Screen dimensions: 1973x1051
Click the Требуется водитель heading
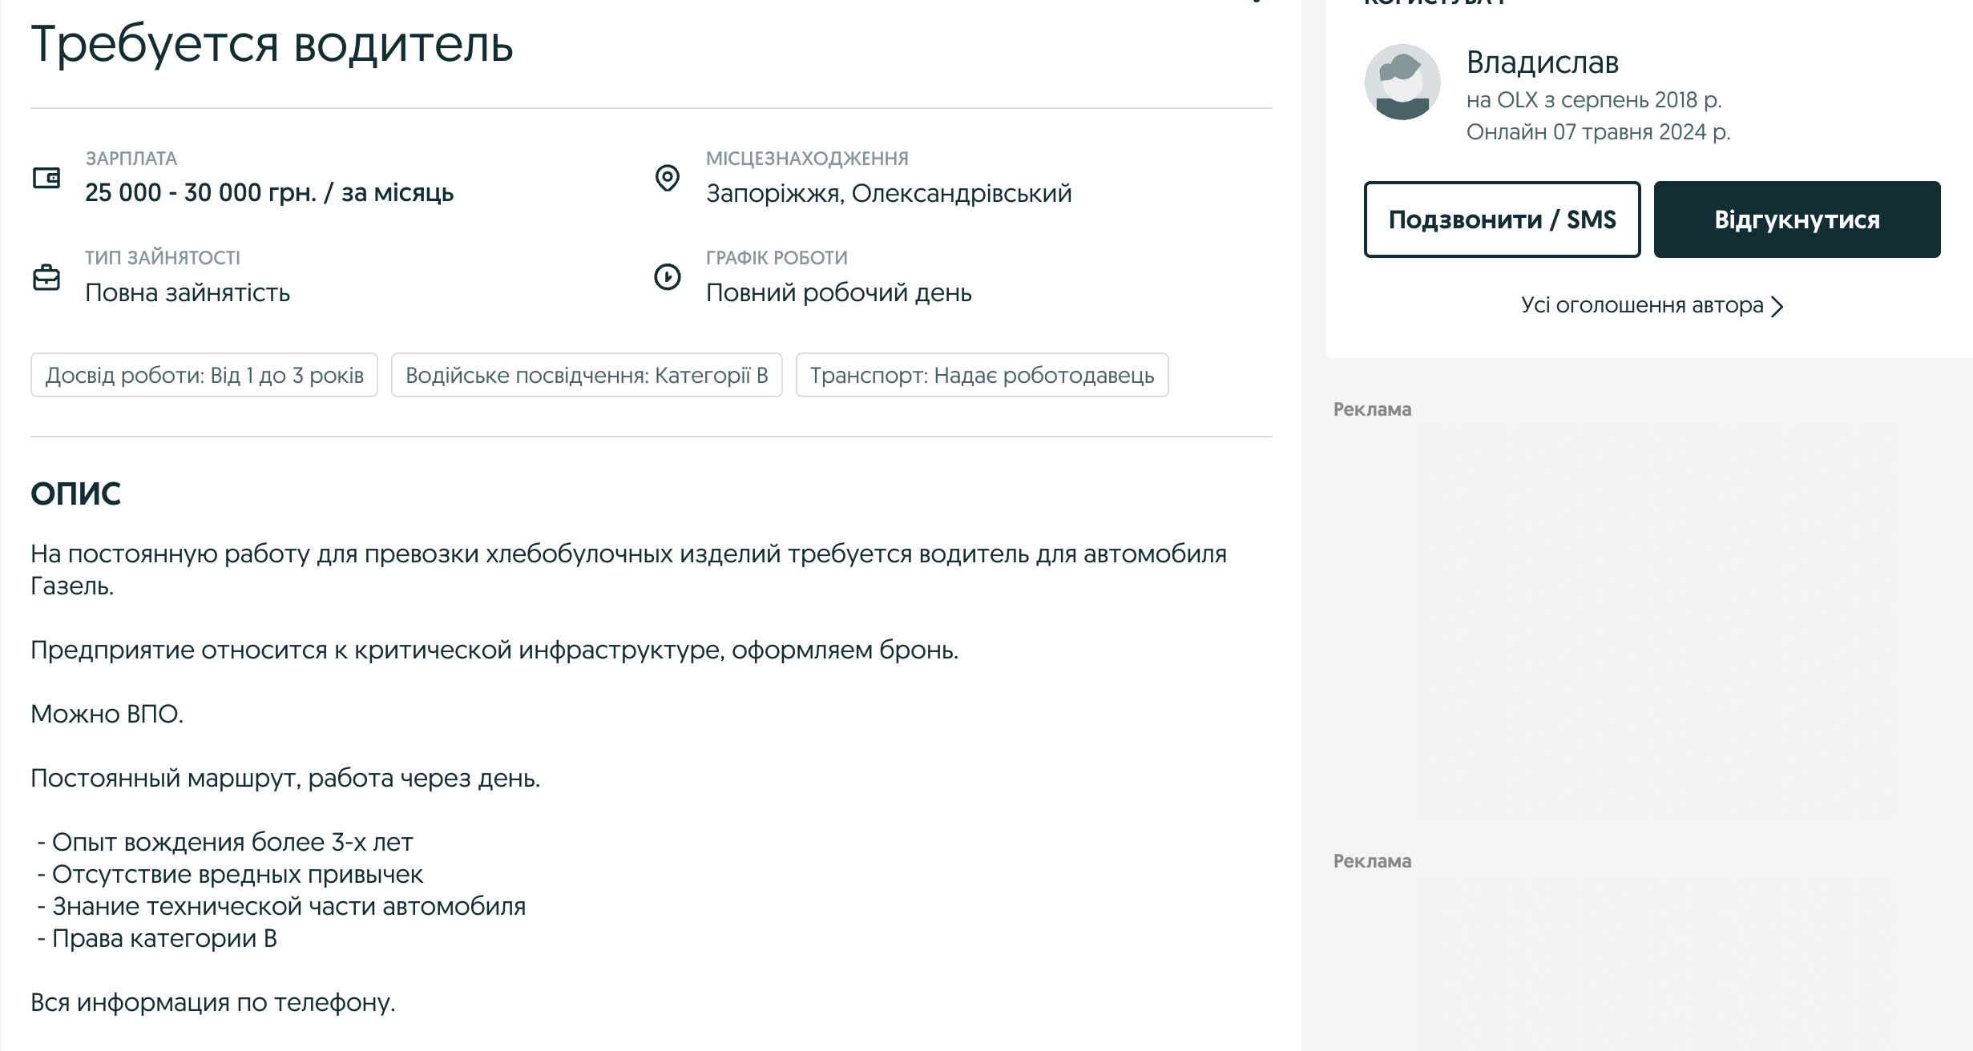272,43
